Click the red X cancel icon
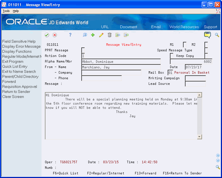Screen dimensions: 222x178 (55, 35)
